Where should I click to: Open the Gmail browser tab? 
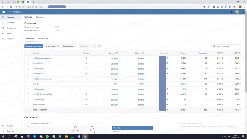(x=3, y=2)
